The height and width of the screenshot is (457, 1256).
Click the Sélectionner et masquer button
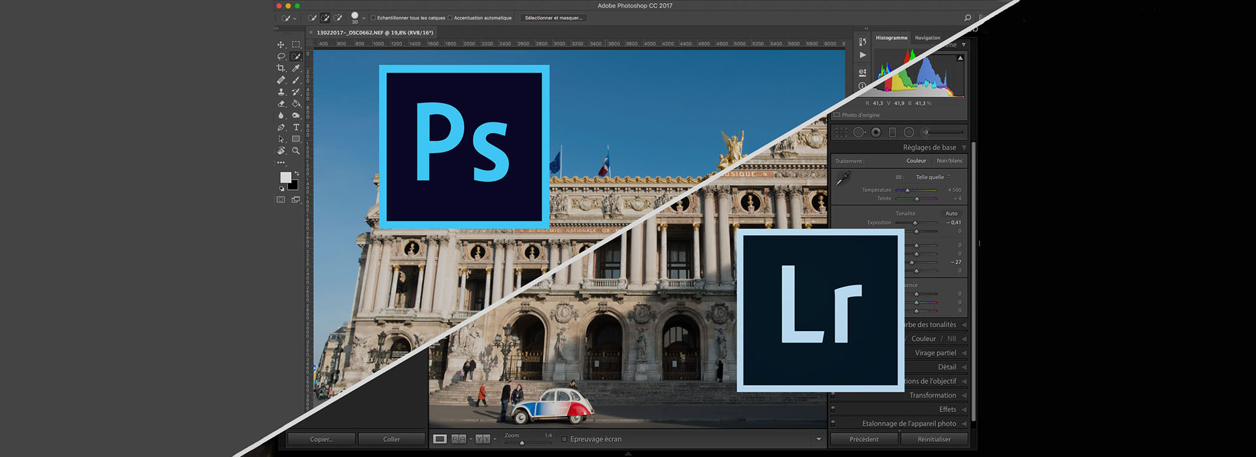553,18
